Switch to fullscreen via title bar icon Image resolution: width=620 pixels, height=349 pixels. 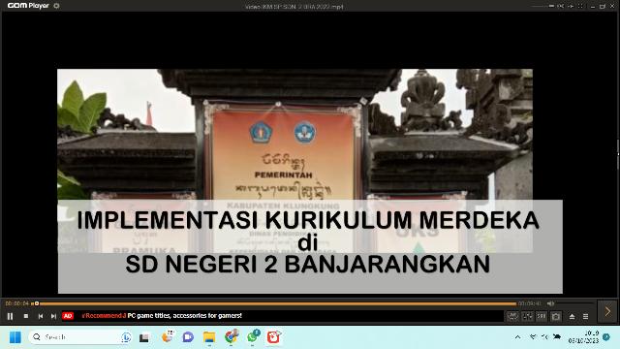pos(580,7)
